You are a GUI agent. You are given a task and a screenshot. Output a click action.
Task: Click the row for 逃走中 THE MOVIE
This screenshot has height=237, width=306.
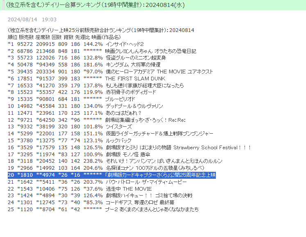(x=80, y=189)
